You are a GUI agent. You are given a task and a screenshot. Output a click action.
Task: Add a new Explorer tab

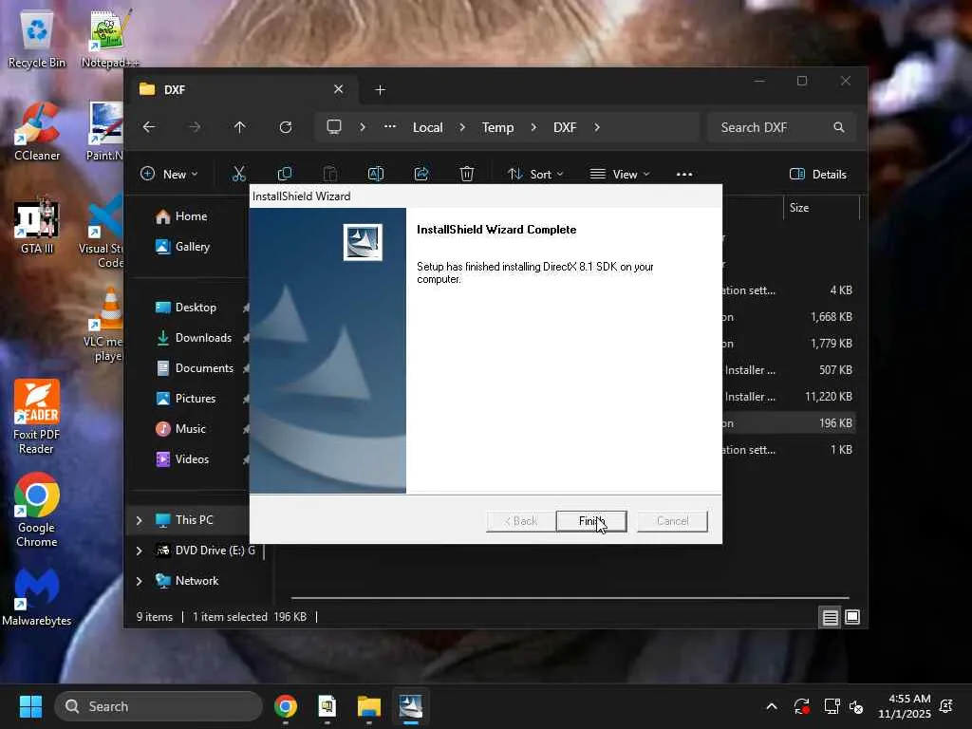(380, 90)
